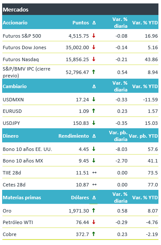Screen dimensions: 161x245
Task: Select the Mercados title bar
Action: [x=80, y=9]
